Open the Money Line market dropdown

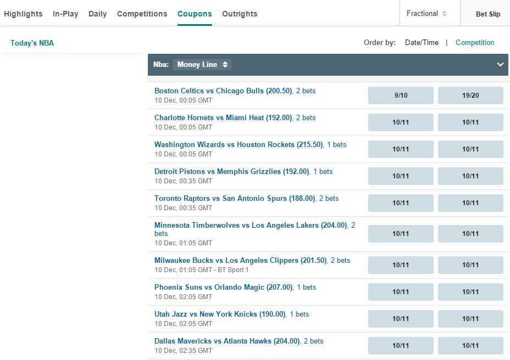coord(202,64)
